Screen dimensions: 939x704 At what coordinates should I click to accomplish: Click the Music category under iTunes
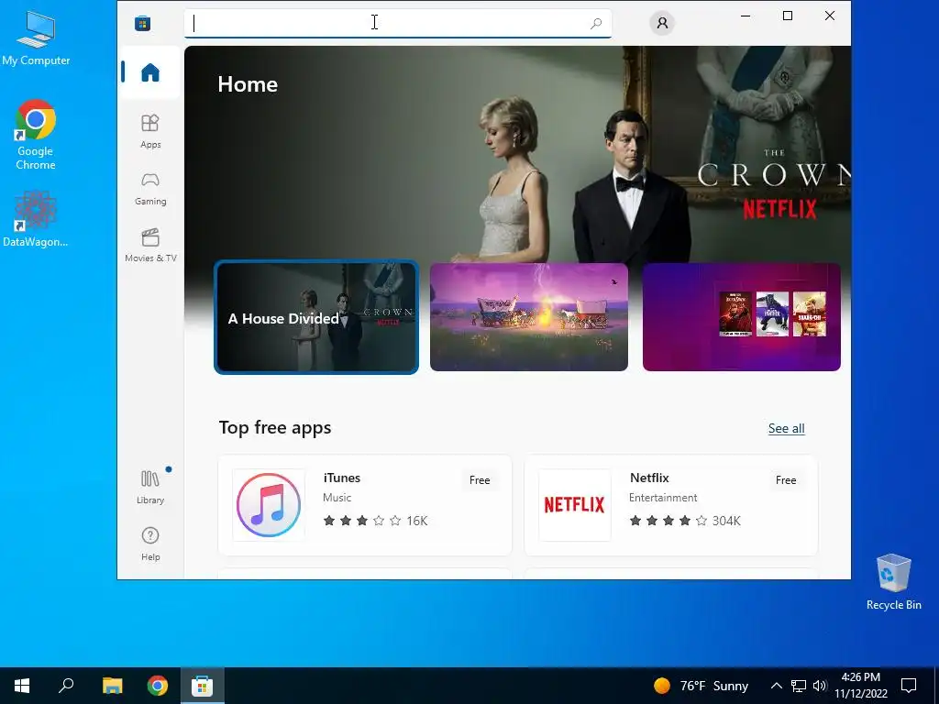[337, 498]
